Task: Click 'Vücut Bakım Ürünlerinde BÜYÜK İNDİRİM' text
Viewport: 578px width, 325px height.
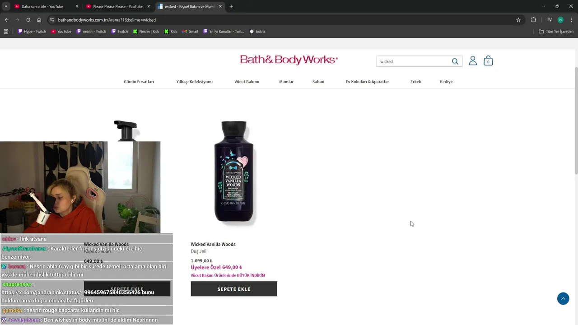Action: (228, 275)
